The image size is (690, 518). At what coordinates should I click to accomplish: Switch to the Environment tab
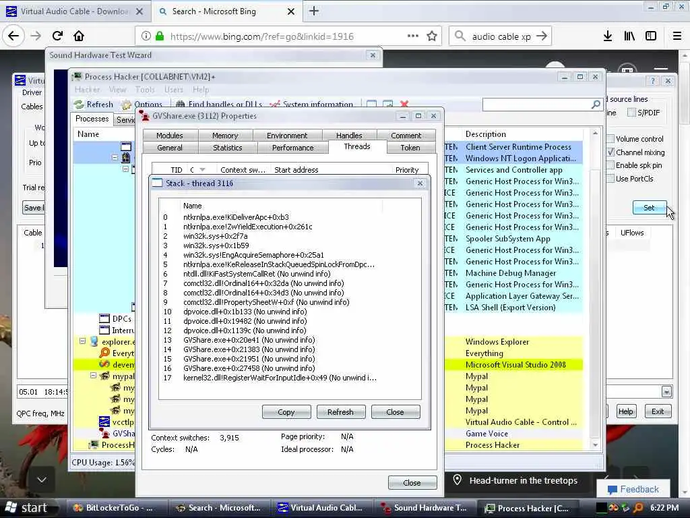point(287,135)
